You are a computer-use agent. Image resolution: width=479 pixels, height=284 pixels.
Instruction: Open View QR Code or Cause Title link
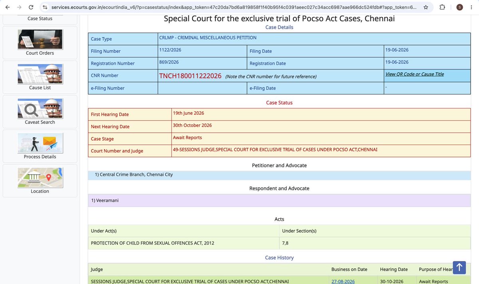coord(414,74)
